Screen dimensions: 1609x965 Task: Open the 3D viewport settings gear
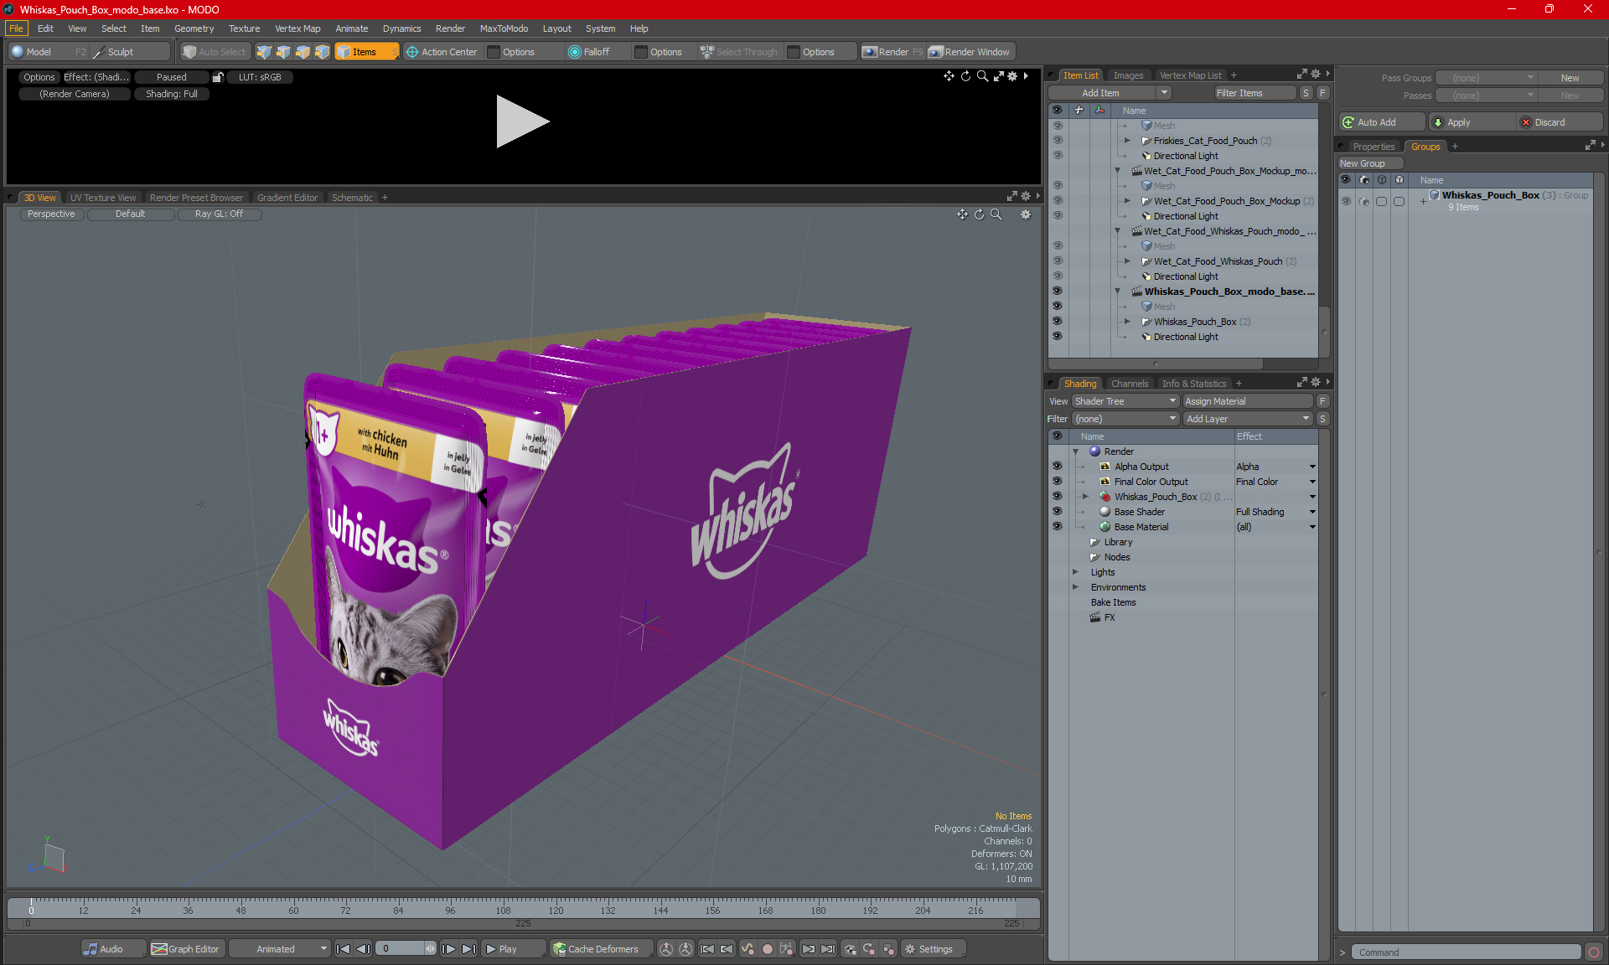1026,214
